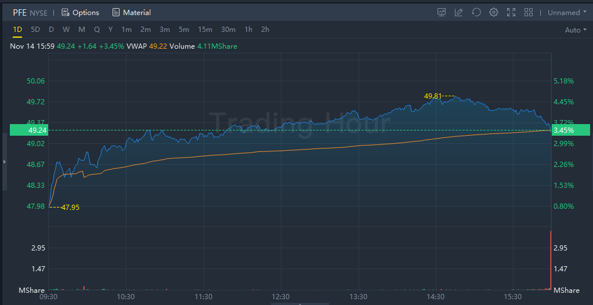Select the 1D timeframe tab
This screenshot has height=305, width=593.
coord(17,30)
